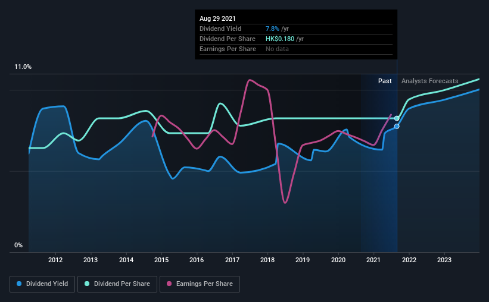
Task: Click the blue Dividend Yield legend dot
Action: pyautogui.click(x=19, y=284)
